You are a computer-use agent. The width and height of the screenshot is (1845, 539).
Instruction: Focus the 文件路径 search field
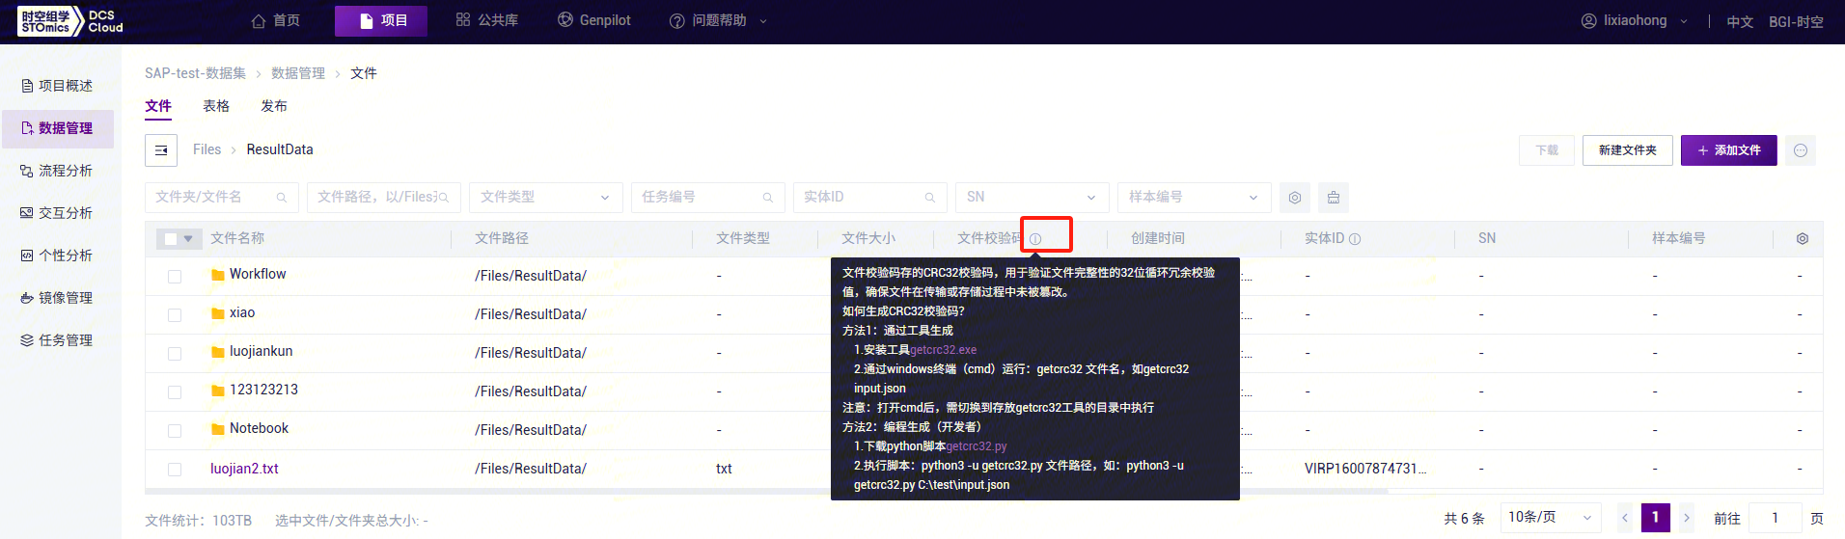[384, 197]
